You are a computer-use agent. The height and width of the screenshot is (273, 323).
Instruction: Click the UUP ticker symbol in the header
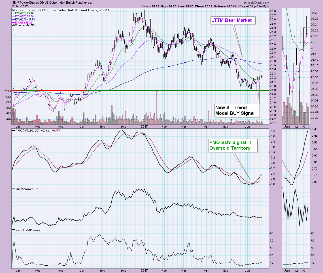point(15,3)
